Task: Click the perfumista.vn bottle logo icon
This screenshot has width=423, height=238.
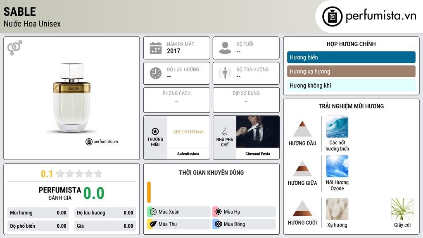Action: click(x=333, y=17)
